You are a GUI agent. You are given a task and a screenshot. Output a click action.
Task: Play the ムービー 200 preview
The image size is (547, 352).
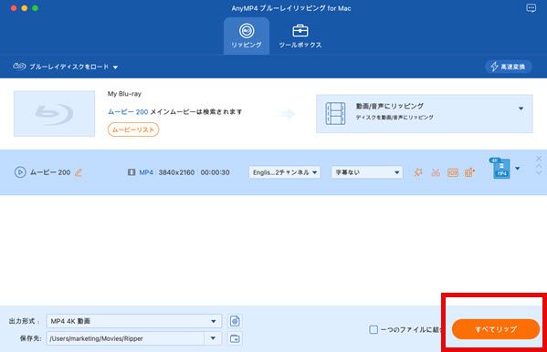pos(20,172)
